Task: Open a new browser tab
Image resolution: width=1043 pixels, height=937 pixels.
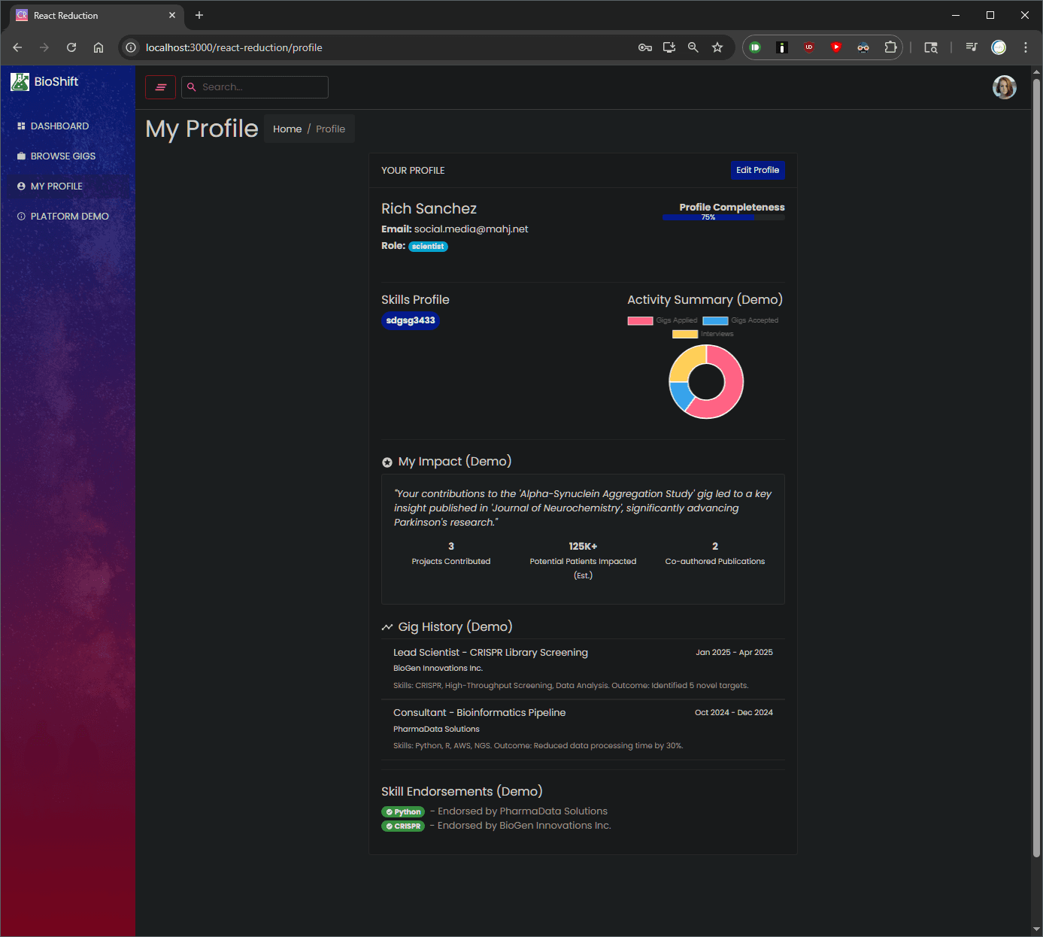Action: point(199,15)
